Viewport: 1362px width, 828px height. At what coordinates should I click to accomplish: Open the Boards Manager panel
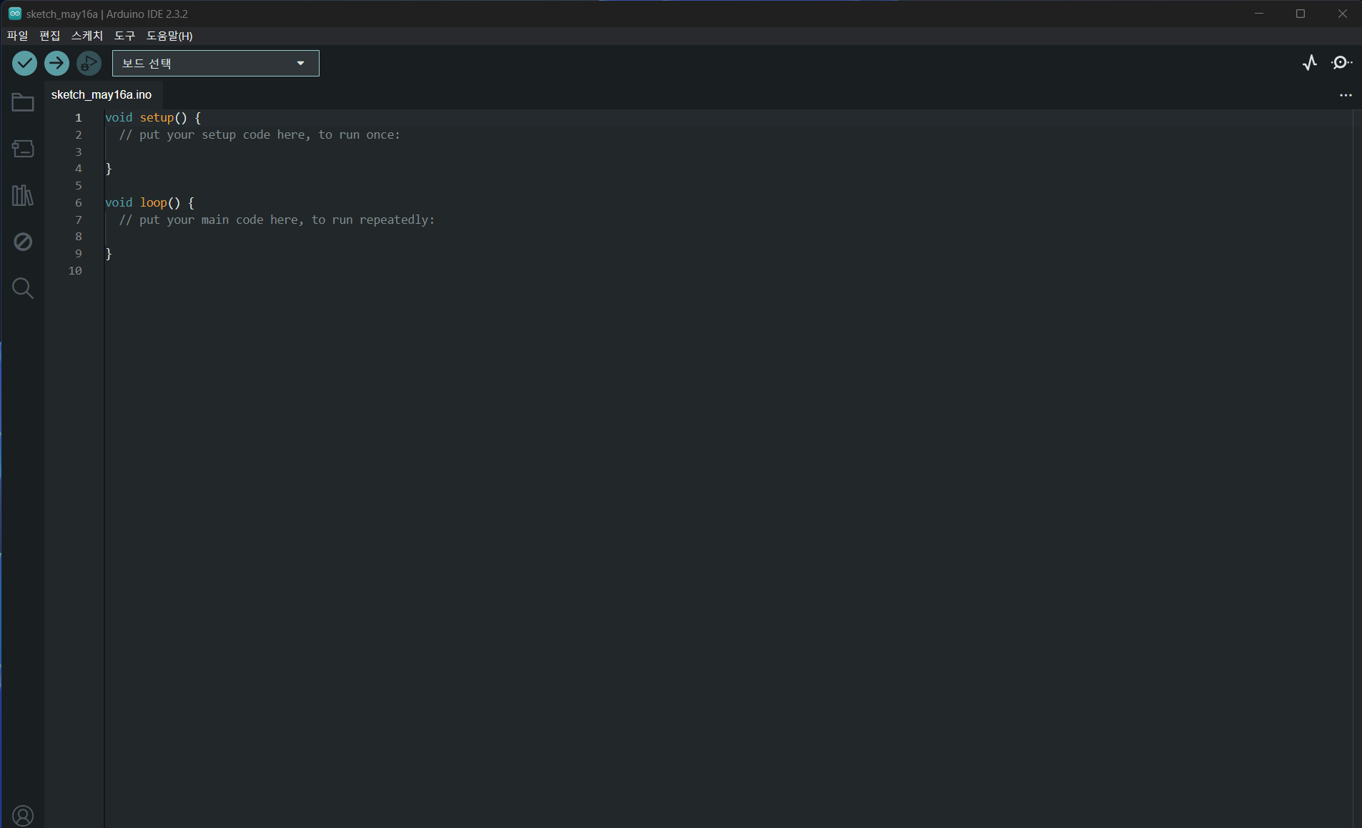coord(23,149)
